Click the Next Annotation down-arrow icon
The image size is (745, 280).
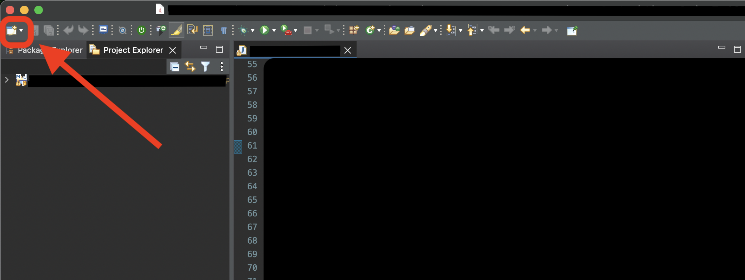coord(451,30)
